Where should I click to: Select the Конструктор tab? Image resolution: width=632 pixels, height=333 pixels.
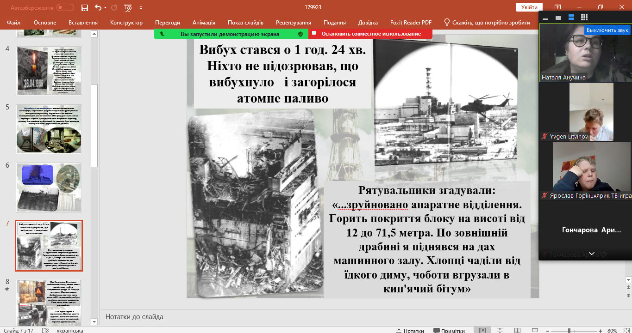126,23
